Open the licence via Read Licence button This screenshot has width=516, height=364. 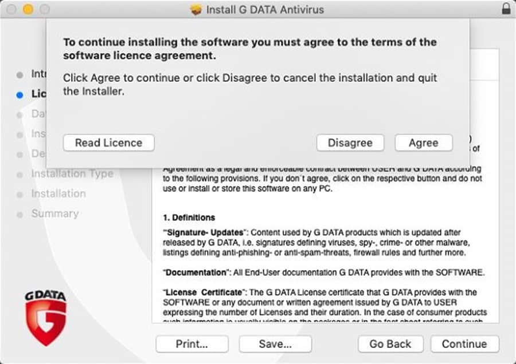click(x=108, y=143)
